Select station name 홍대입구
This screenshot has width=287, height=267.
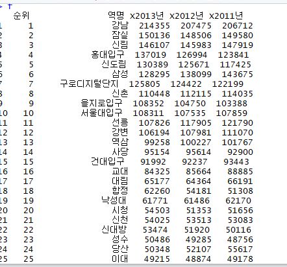[x=108, y=54]
